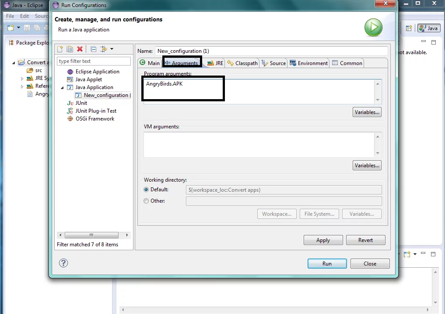Click the horizontal scrollbar in configuration list
Screen dimensions: 445x314
(92, 235)
